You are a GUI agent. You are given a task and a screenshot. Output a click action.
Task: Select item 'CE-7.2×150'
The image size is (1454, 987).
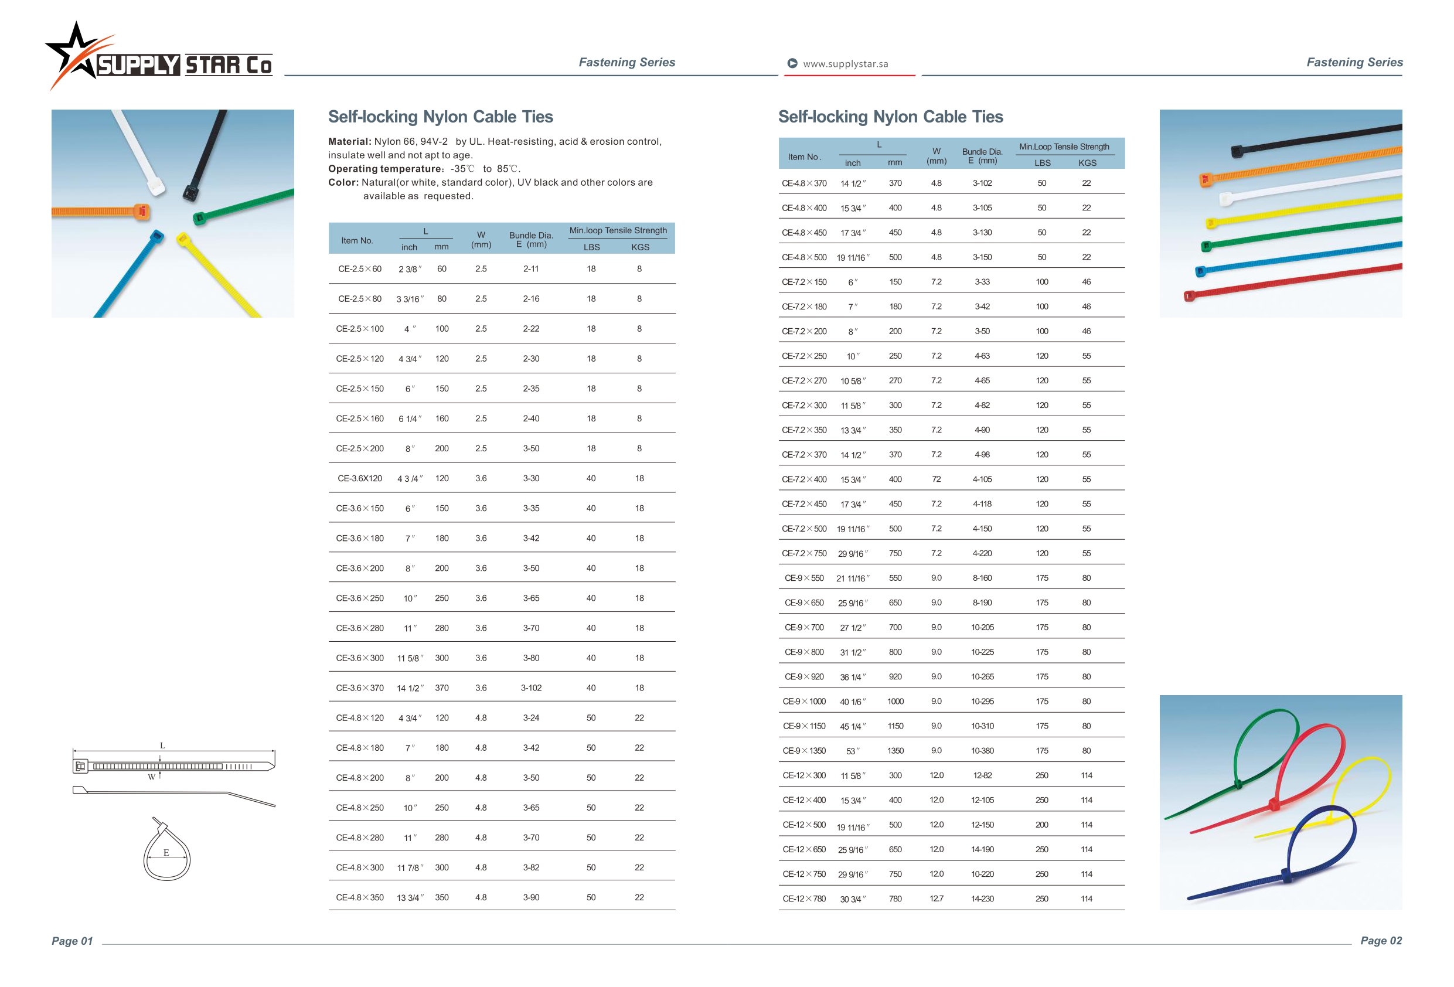[804, 283]
